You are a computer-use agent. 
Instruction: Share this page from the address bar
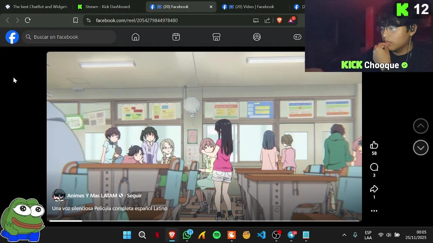tap(267, 20)
